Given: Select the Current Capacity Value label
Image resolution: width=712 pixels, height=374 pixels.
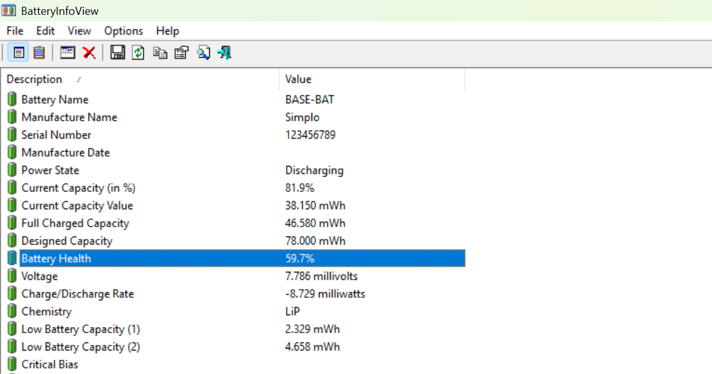Looking at the screenshot, I should (77, 206).
